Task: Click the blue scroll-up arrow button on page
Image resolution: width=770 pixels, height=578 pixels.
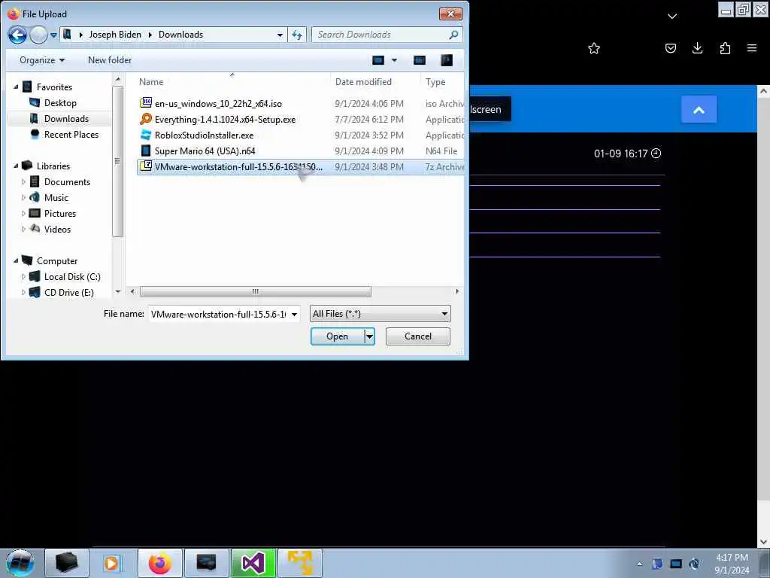Action: [699, 110]
